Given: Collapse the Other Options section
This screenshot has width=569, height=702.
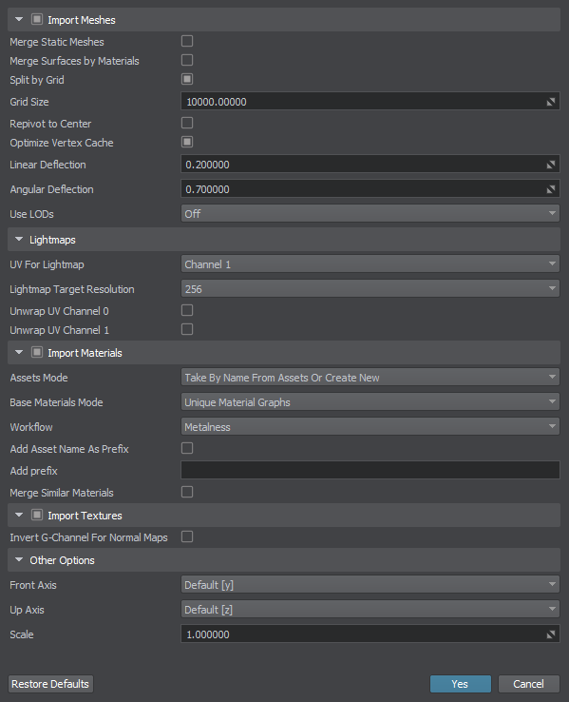Looking at the screenshot, I should 19,560.
